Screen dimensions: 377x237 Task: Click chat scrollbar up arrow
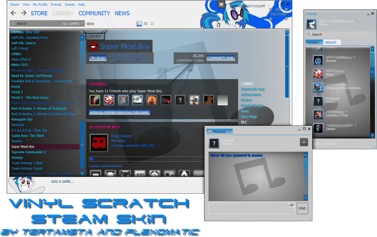(305, 155)
